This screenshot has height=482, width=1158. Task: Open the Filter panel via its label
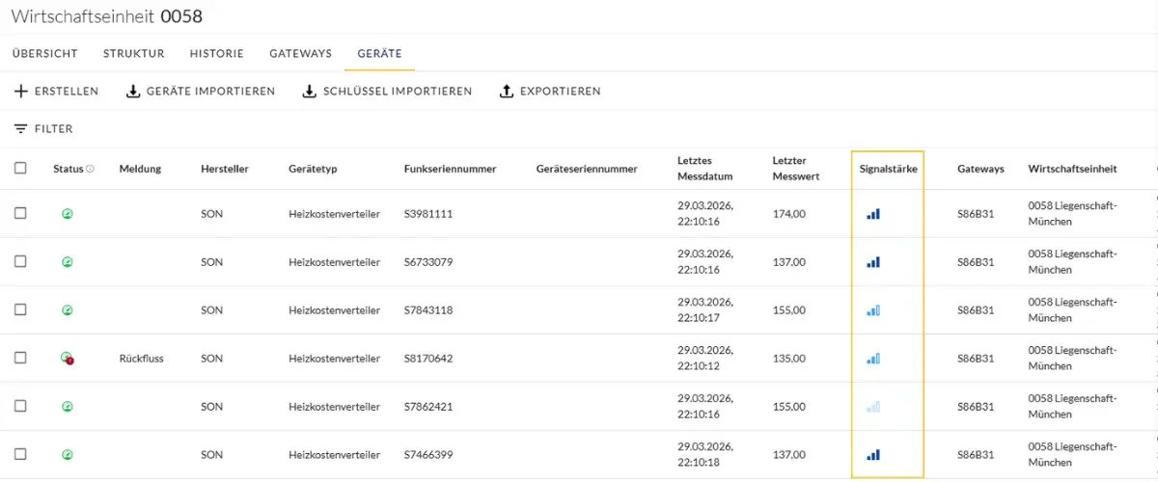coord(54,129)
